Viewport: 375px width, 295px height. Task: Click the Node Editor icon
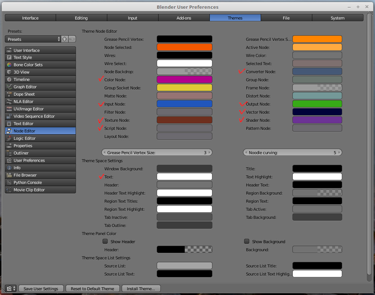[x=9, y=131]
